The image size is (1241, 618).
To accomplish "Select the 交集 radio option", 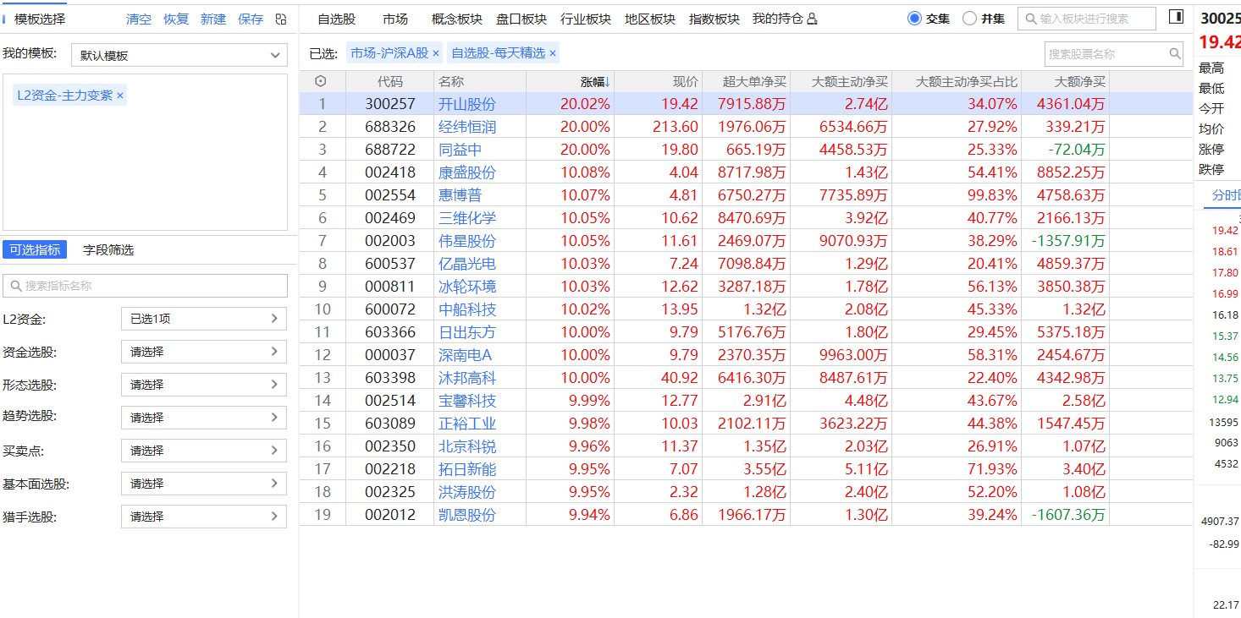I will click(914, 18).
